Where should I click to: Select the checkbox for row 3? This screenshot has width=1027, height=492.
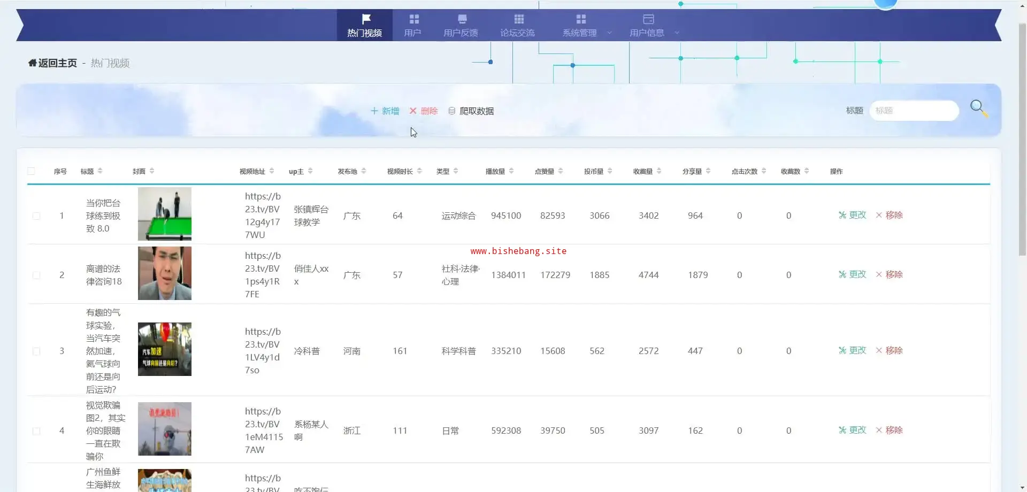36,351
